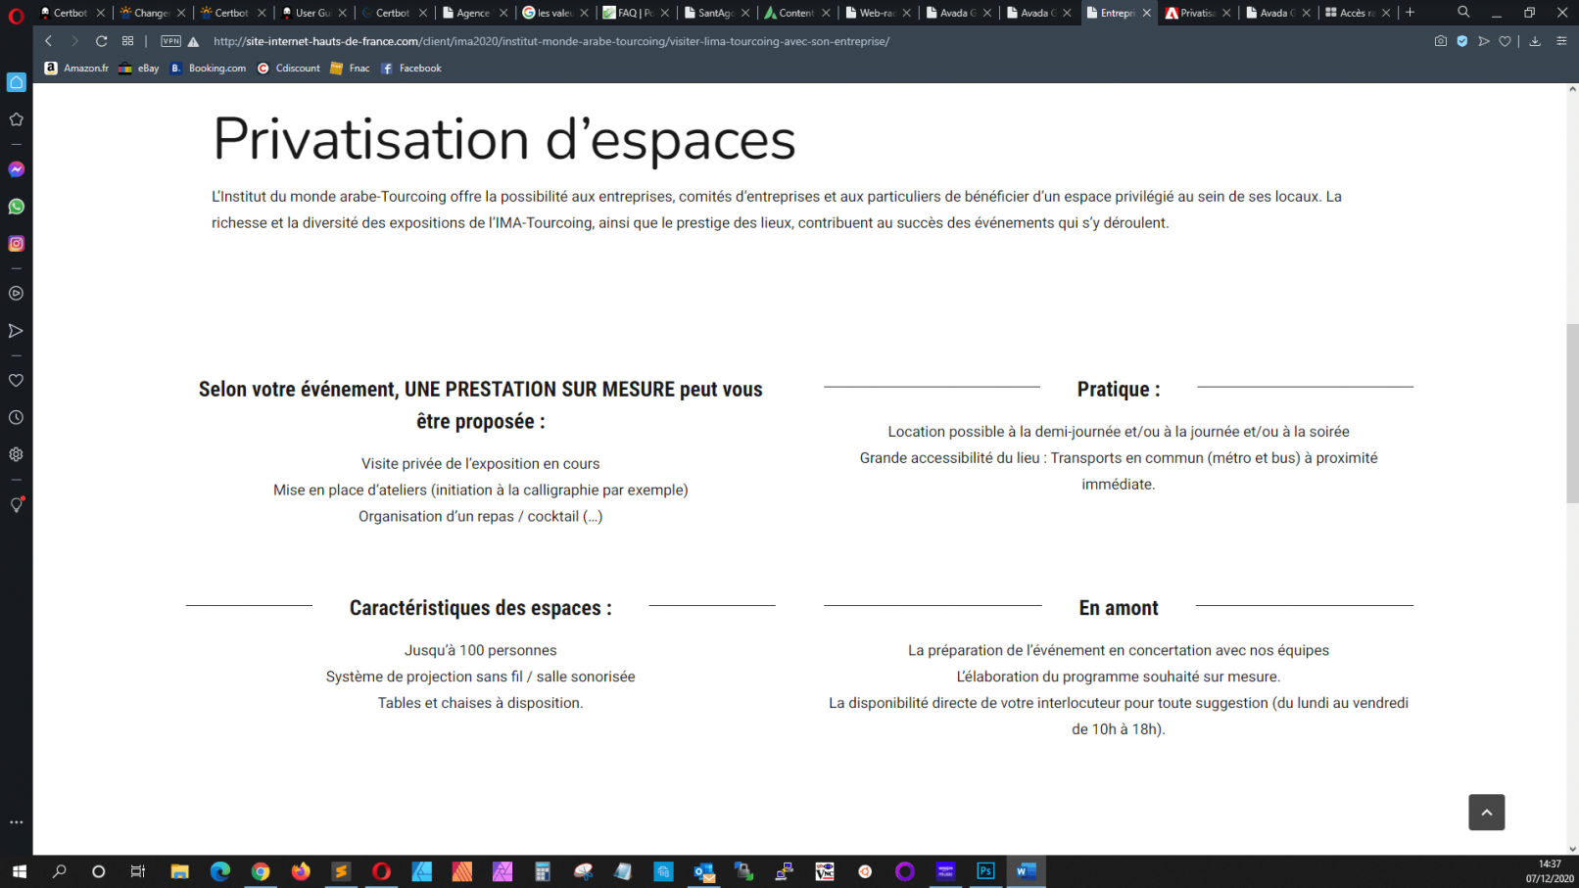Open WhatsApp in the Opera sidebar
The height and width of the screenshot is (888, 1579).
click(17, 207)
